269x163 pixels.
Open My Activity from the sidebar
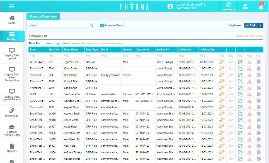point(12,113)
